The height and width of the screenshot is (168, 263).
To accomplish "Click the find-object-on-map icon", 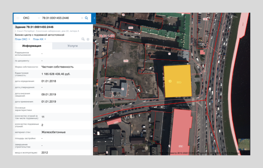I will pos(83,39).
